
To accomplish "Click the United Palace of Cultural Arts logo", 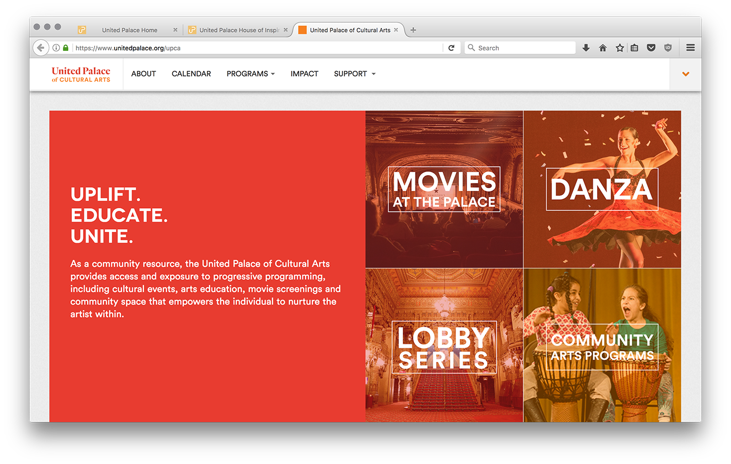I will click(x=81, y=74).
